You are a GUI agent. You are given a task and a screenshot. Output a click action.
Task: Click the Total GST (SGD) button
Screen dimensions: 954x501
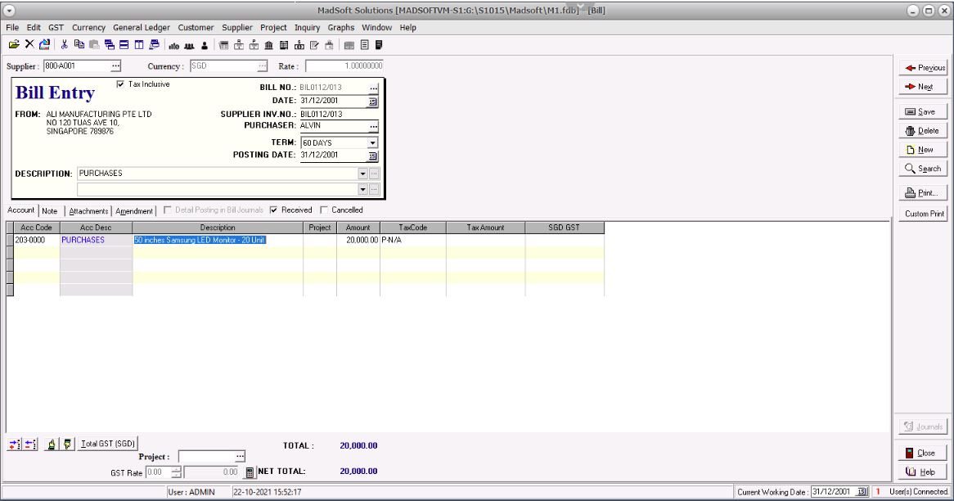point(108,444)
